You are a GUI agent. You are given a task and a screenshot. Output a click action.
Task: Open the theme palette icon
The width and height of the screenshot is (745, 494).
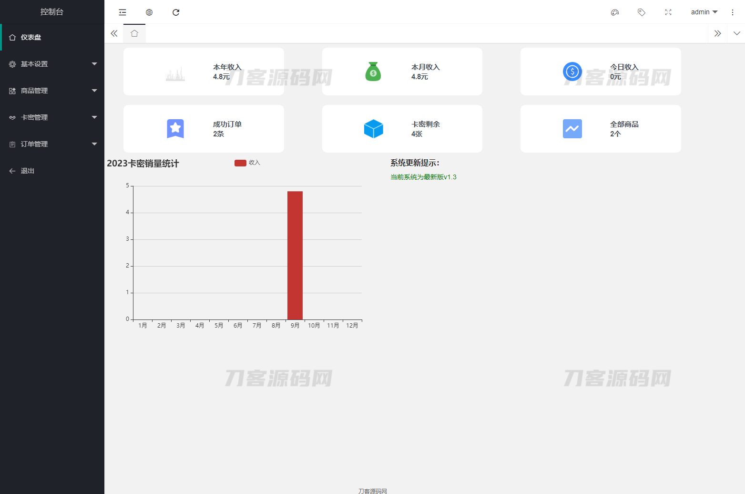[615, 12]
